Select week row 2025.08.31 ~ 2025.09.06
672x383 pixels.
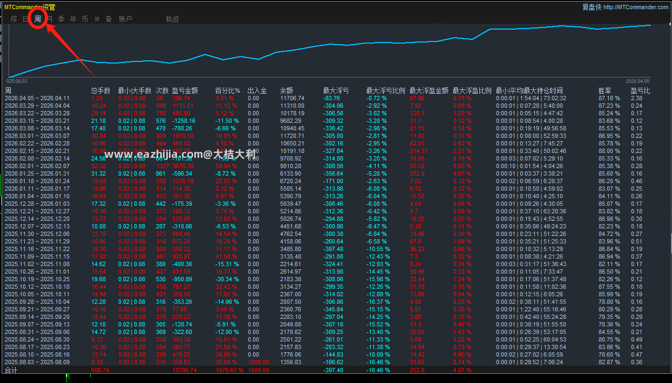coord(336,332)
